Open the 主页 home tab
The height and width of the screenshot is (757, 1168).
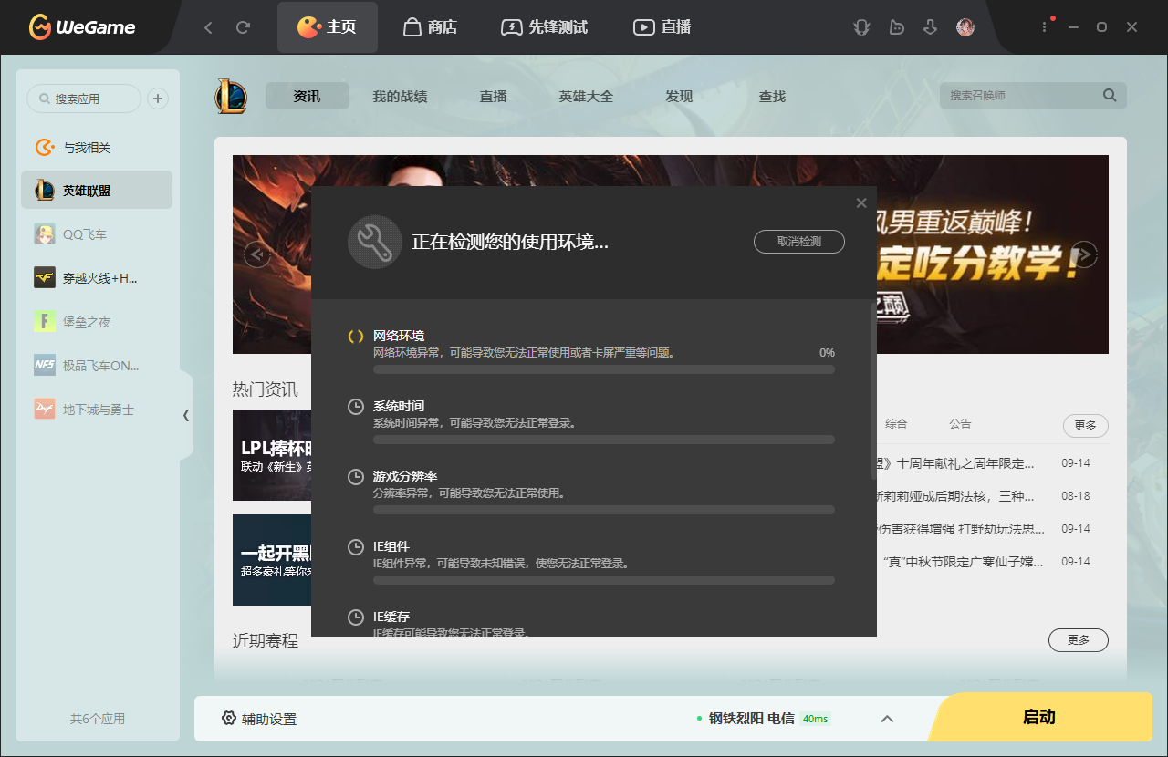[x=328, y=27]
